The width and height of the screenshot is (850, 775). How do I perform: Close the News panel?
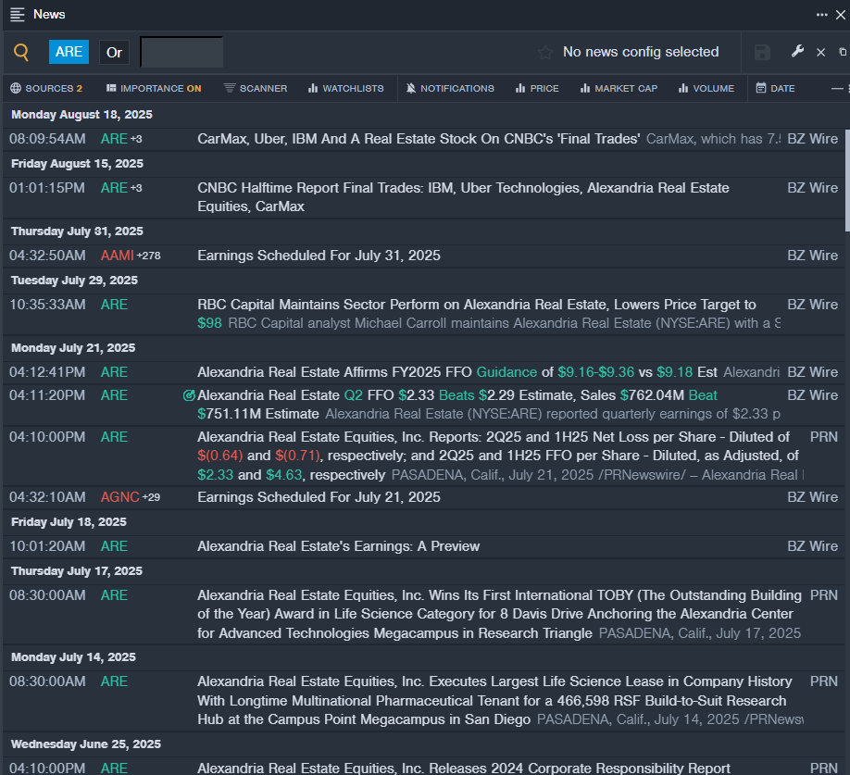tap(840, 15)
